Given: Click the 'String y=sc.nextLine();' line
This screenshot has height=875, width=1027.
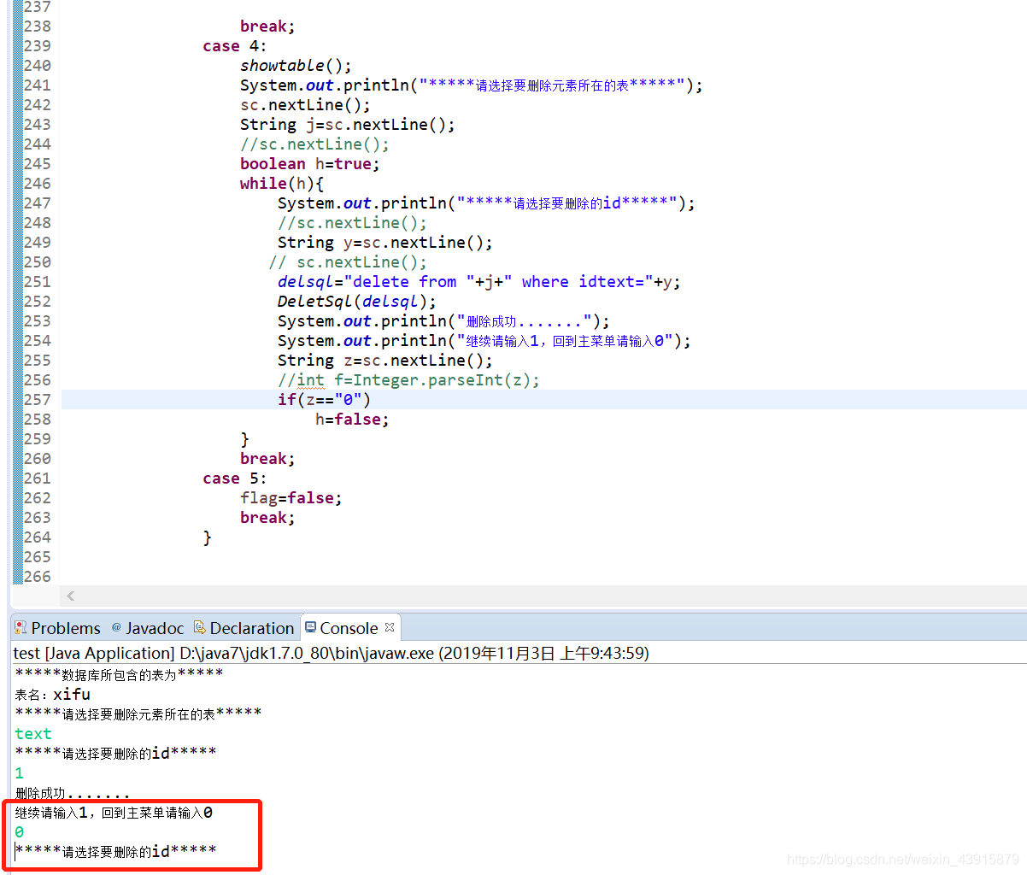Looking at the screenshot, I should coord(385,243).
